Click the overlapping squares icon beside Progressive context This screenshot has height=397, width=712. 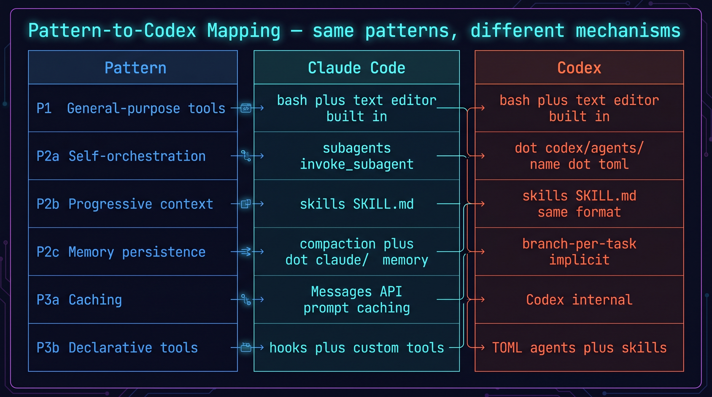click(x=246, y=204)
